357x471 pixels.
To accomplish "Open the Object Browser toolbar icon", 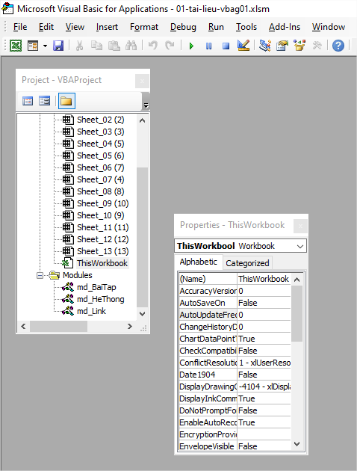I will pos(299,46).
